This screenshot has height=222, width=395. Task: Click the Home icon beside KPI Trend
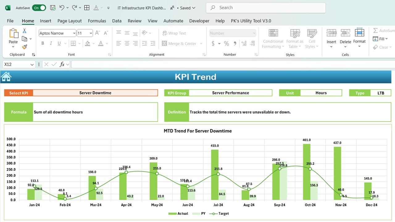(6, 76)
